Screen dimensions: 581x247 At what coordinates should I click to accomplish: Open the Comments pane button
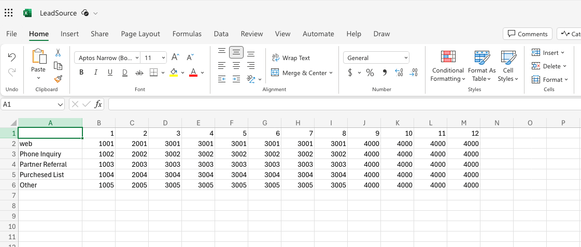click(528, 34)
